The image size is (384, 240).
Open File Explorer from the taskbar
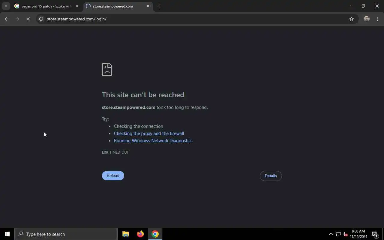(x=126, y=234)
